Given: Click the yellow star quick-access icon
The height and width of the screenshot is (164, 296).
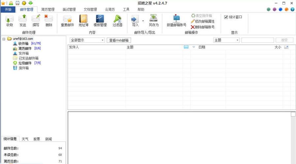Looking at the screenshot, I should [3, 3].
